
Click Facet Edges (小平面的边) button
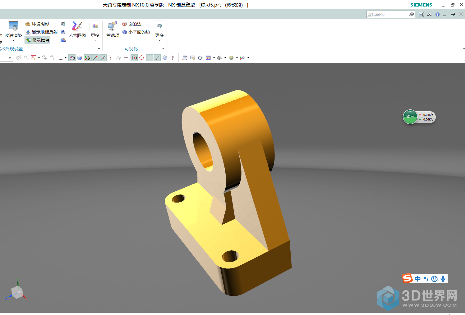136,32
